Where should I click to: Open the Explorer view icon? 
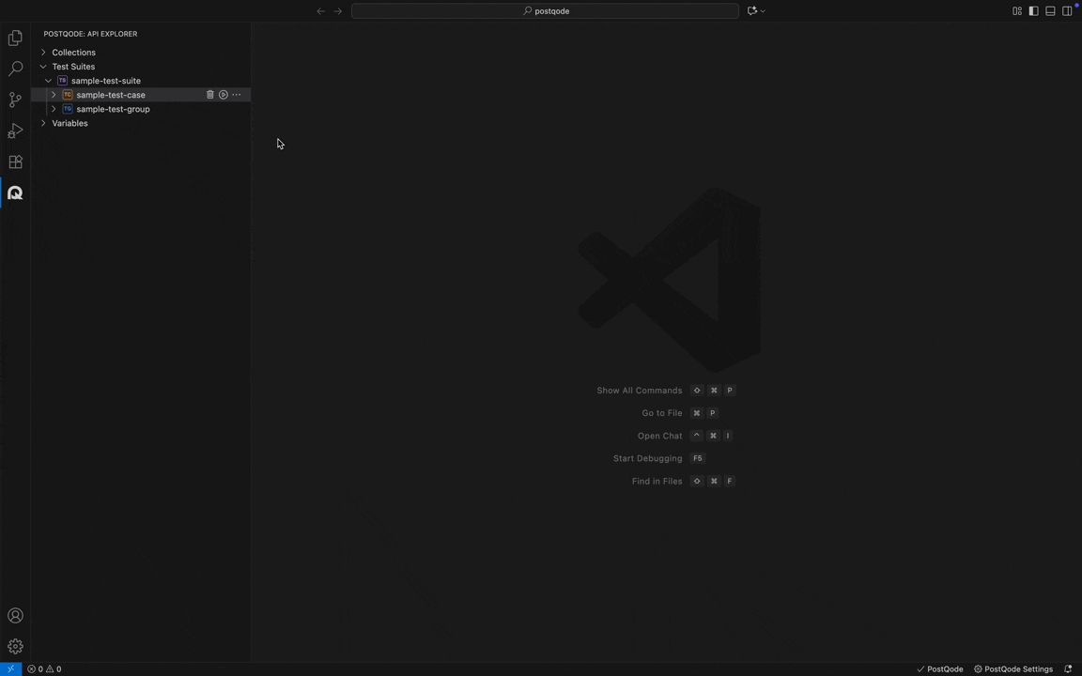point(15,38)
